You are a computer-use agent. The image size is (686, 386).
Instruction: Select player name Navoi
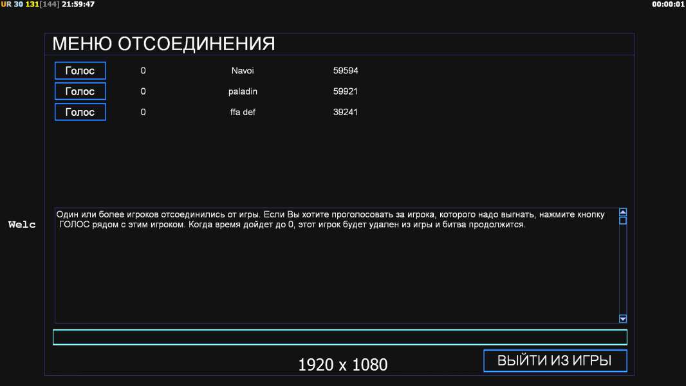click(243, 70)
